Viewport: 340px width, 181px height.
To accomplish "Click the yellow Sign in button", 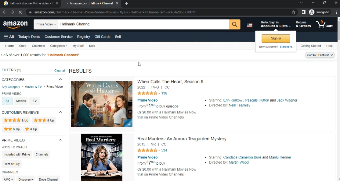I will (276, 38).
